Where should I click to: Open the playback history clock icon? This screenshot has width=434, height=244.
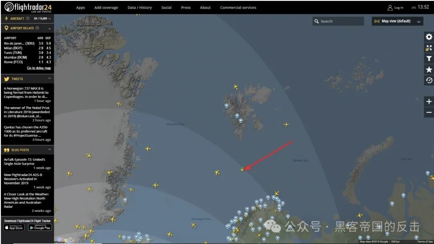[429, 80]
